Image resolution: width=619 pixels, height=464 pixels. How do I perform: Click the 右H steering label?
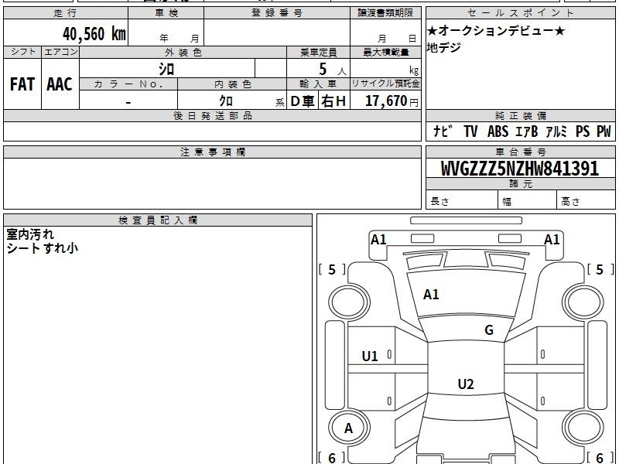tap(333, 101)
